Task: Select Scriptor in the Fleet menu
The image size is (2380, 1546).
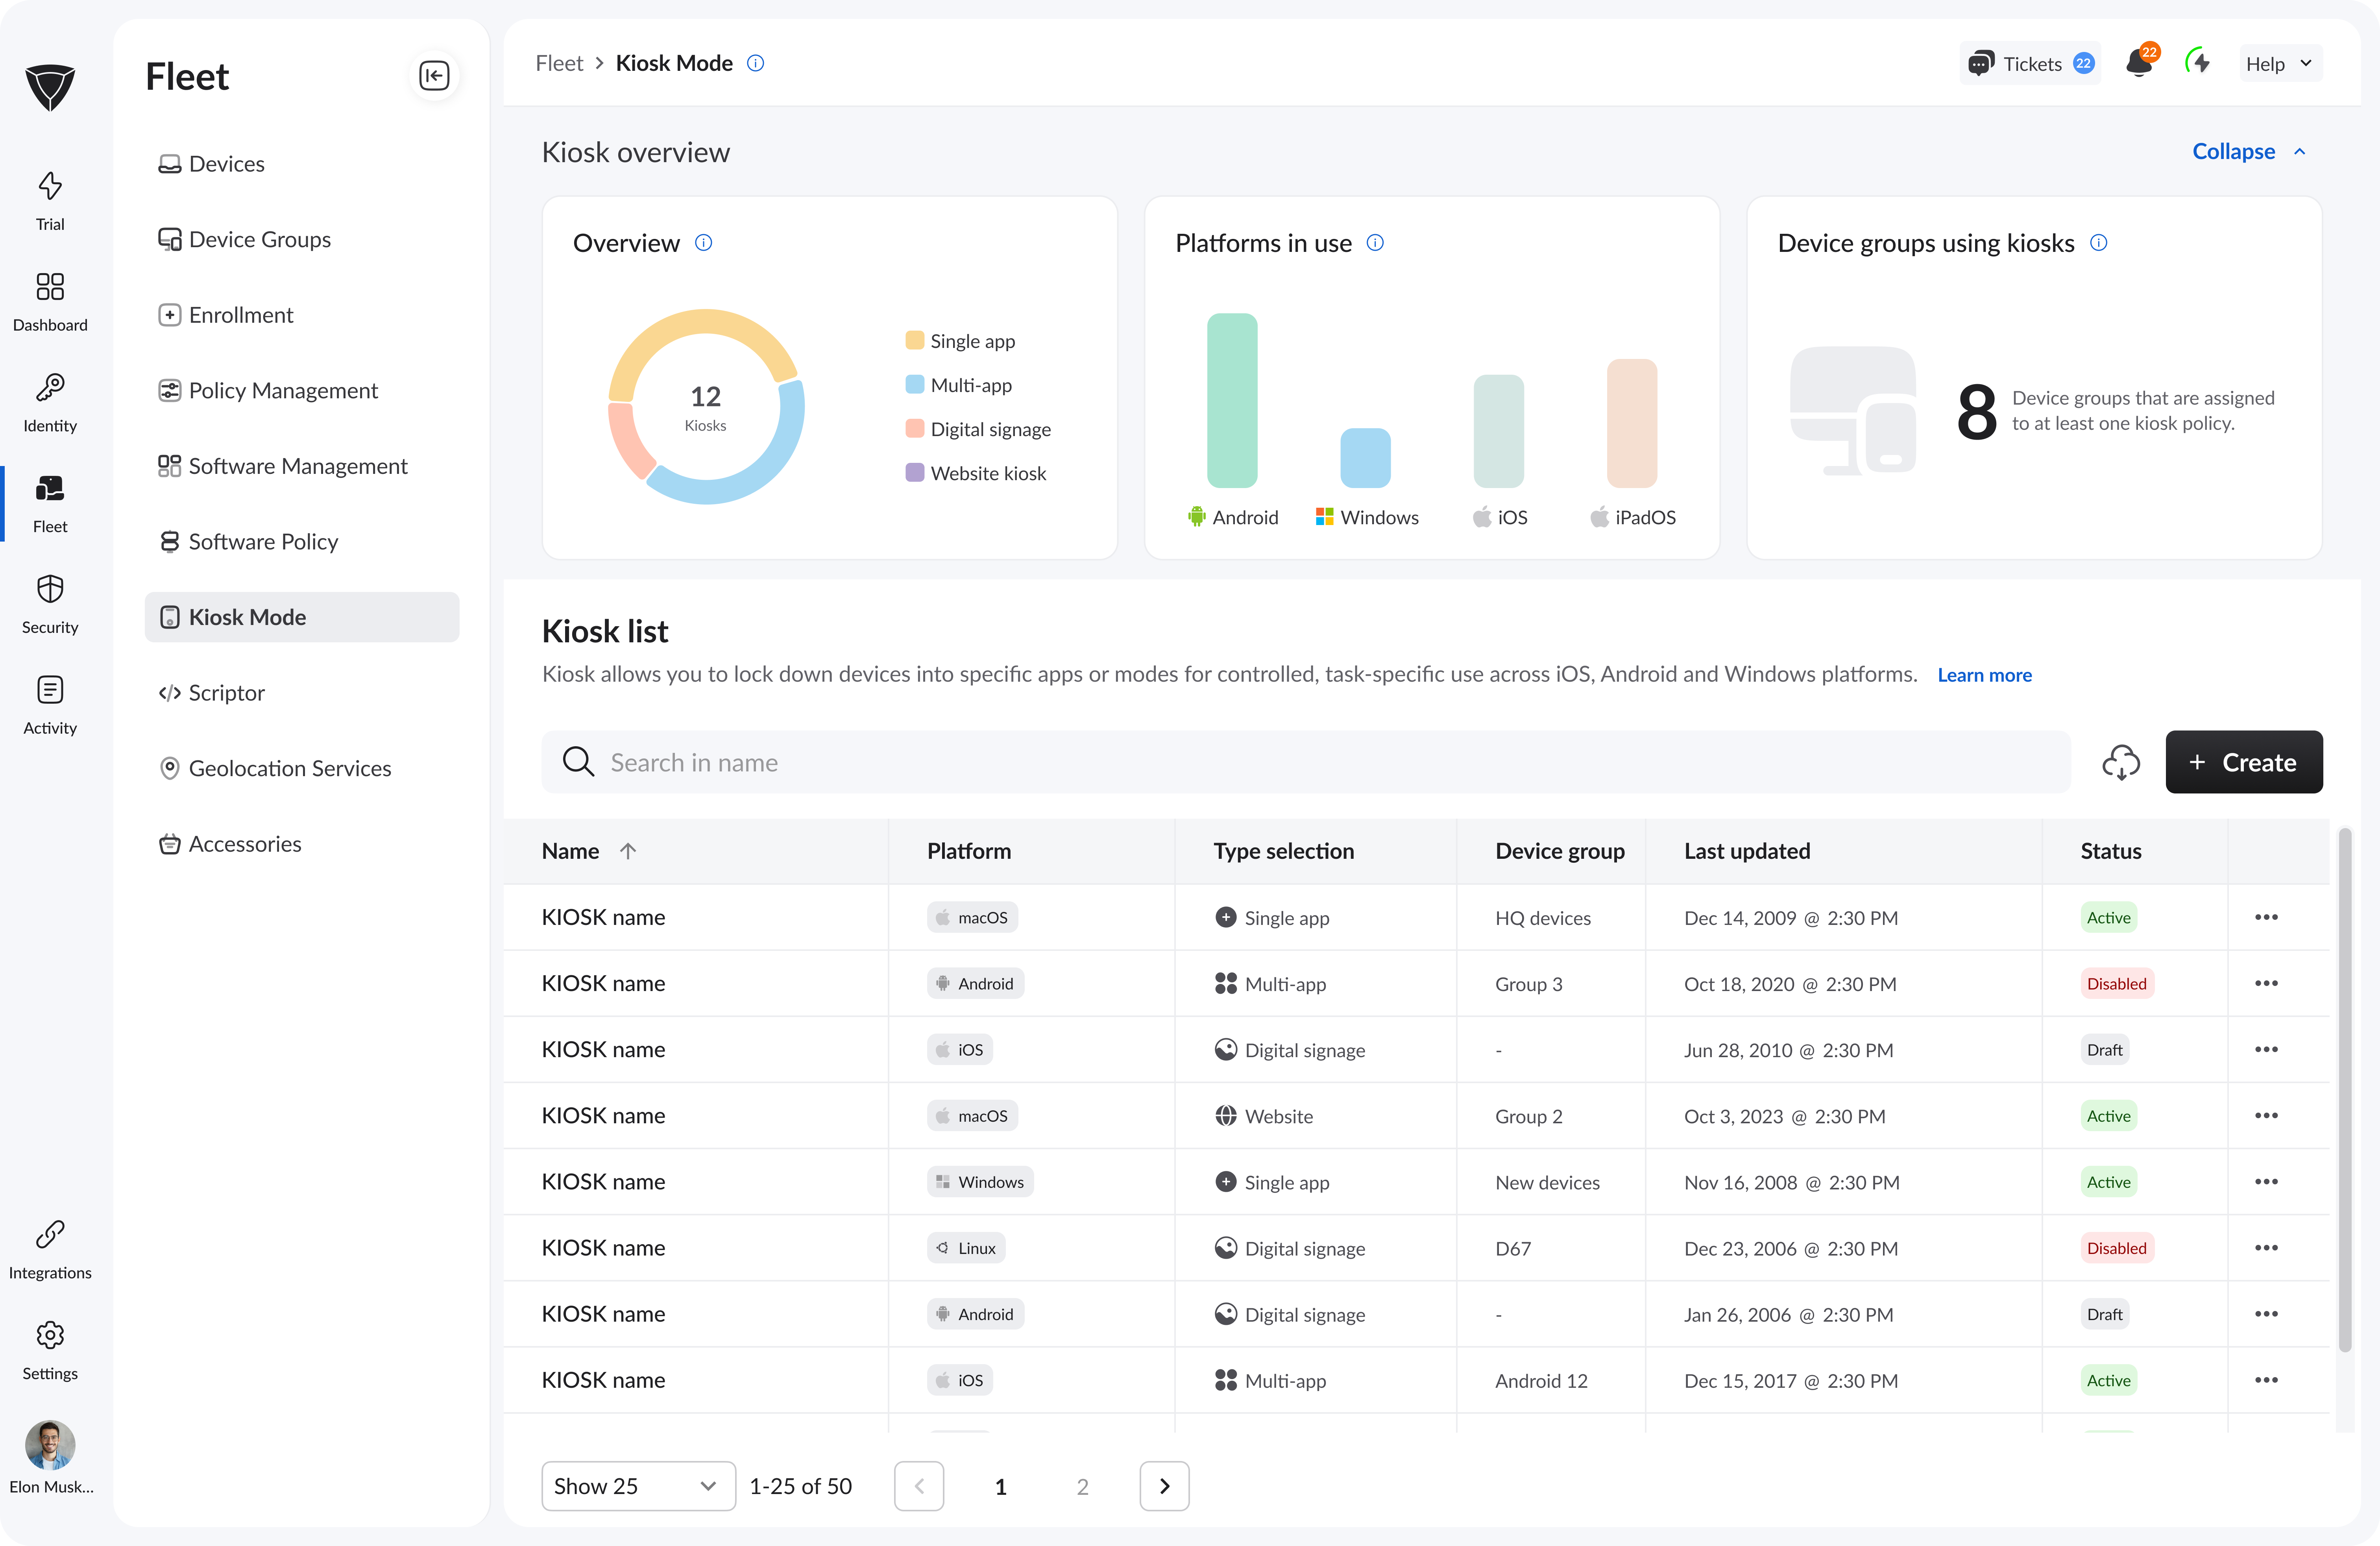Action: pyautogui.click(x=226, y=693)
